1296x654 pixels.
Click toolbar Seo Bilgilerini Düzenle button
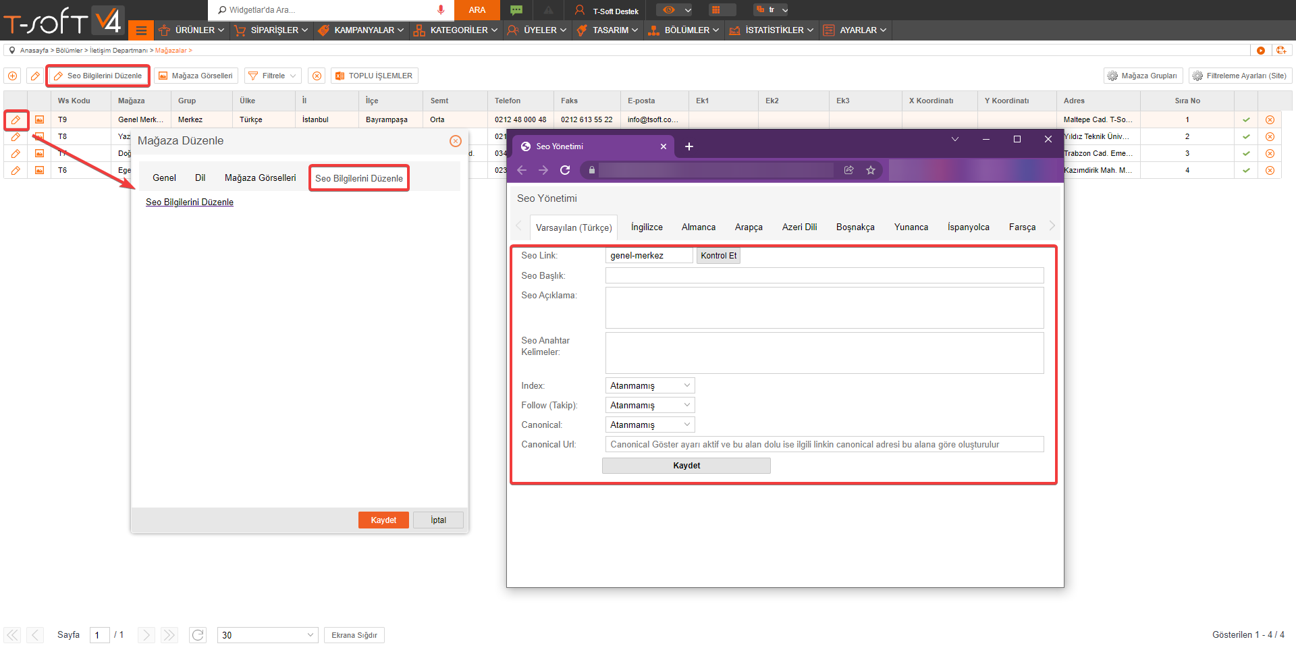coord(98,76)
